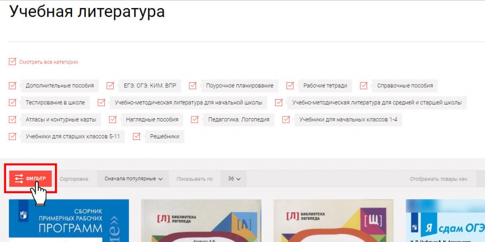The height and width of the screenshot is (242, 485).
Task: Open the Рабочие тетради category label
Action: point(325,86)
